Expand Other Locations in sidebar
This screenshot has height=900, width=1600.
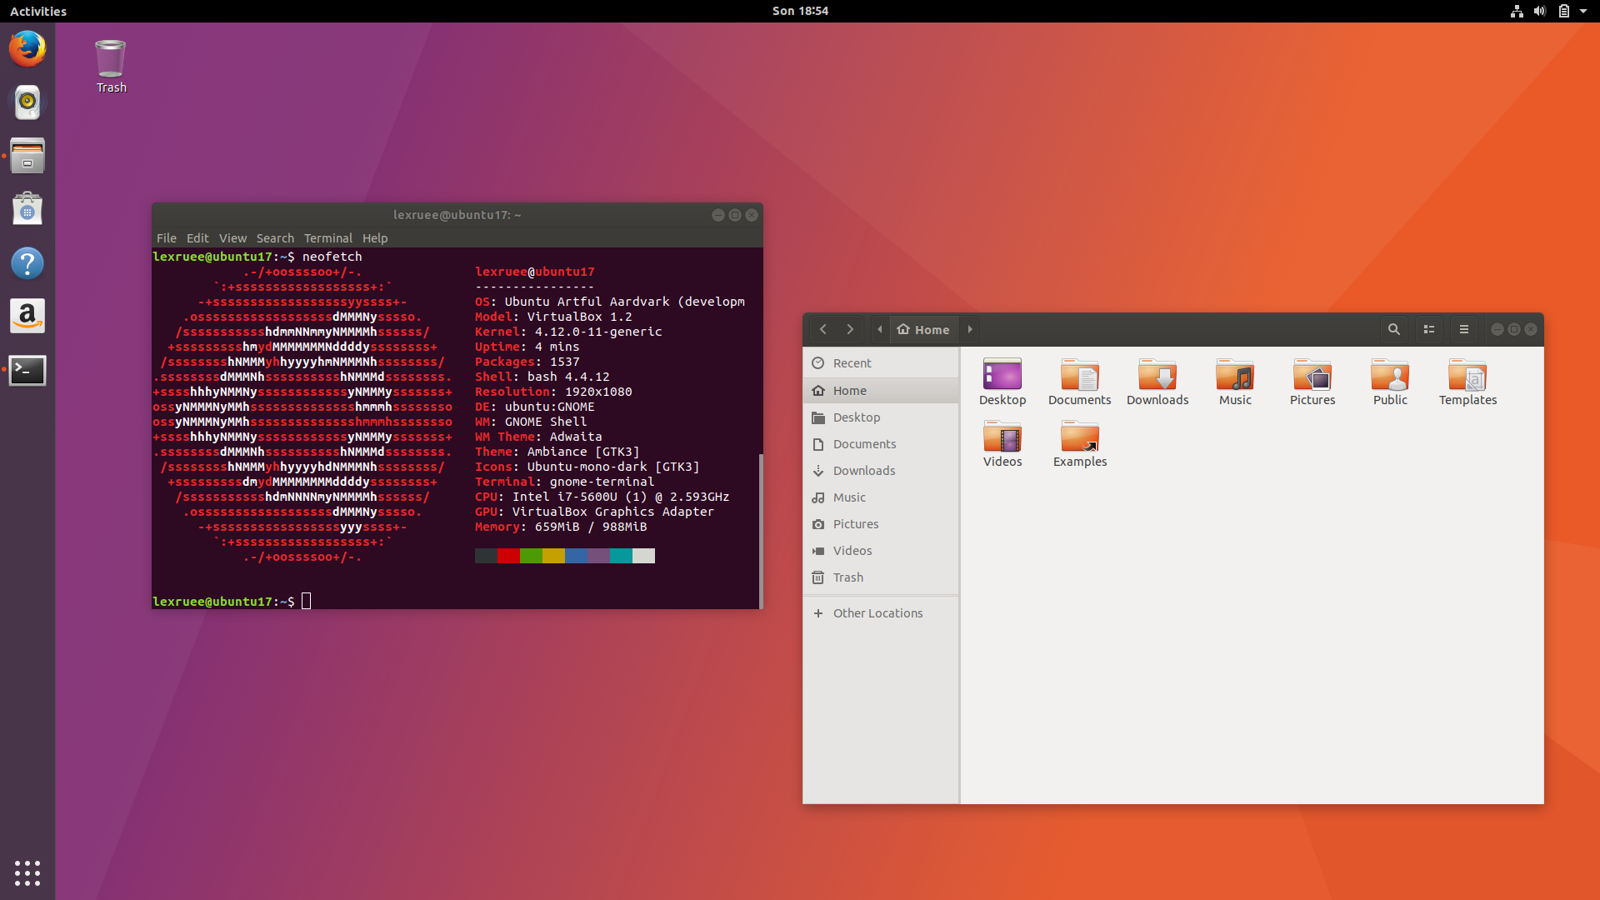point(877,613)
